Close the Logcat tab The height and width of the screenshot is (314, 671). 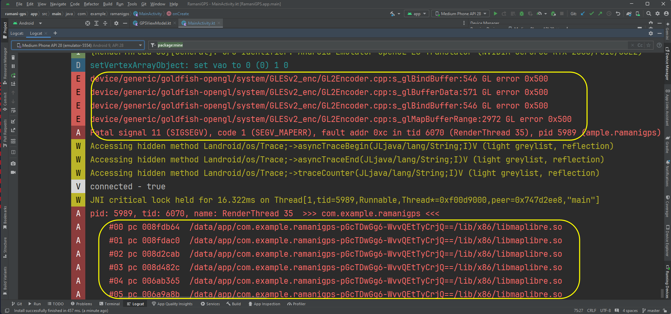46,33
